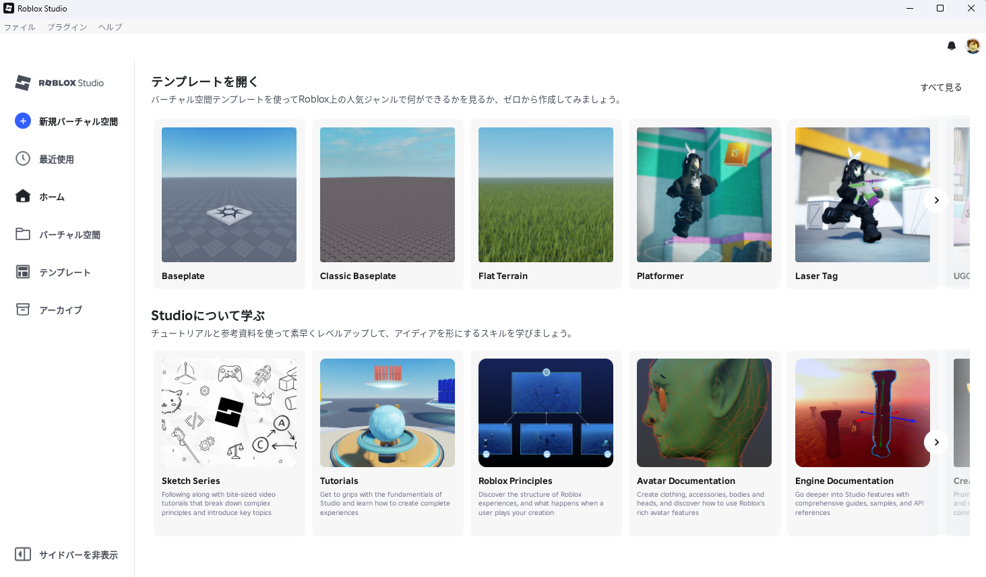Screen dimensions: 986x577
Task: Open the Baseplate template thumbnail
Action: point(229,195)
